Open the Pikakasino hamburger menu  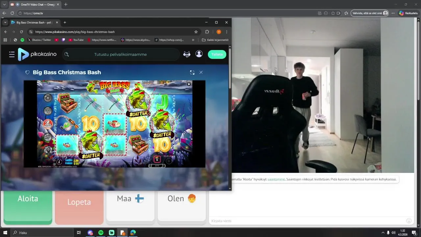point(12,54)
